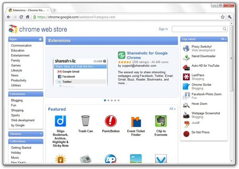The width and height of the screenshot is (239, 169).
Task: Click the web store search field
Action: [x=200, y=29]
